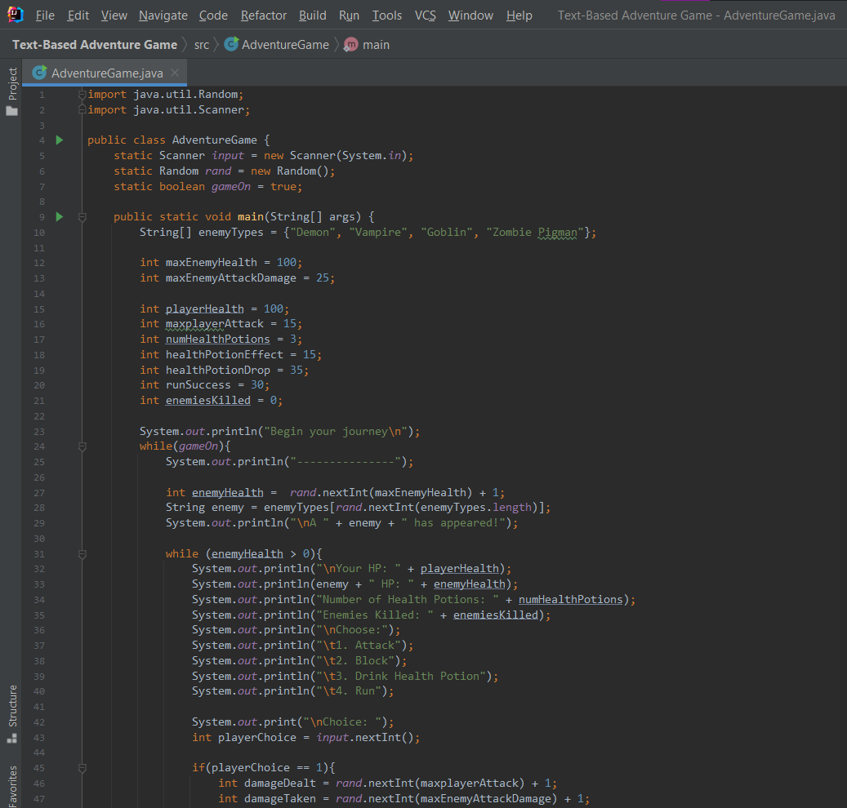This screenshot has width=847, height=808.
Task: Click the IntelliJ IDEA logo icon
Action: [16, 15]
